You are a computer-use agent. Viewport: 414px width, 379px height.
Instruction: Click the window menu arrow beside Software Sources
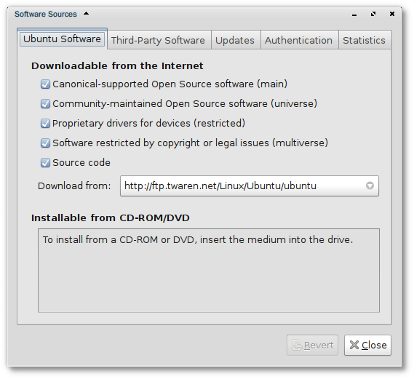[86, 14]
